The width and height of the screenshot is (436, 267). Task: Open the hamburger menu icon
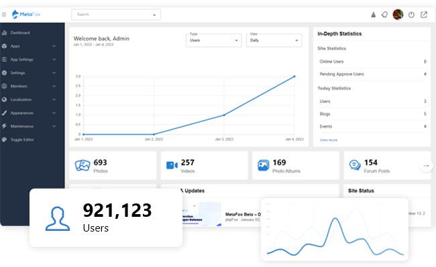click(4, 15)
